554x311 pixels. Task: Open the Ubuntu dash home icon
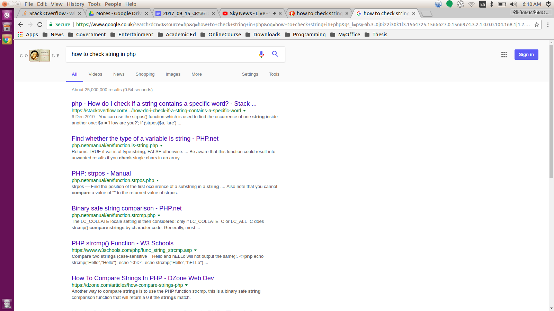7,15
